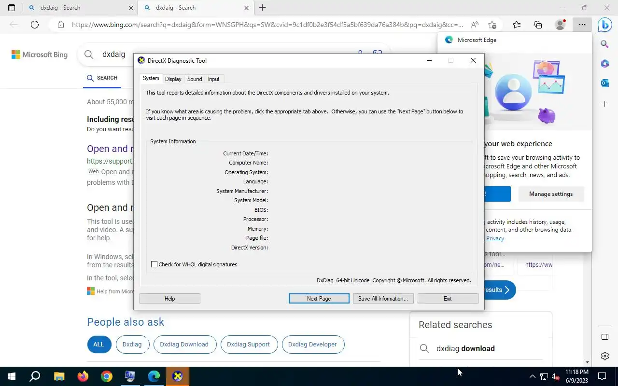Open Outlook icon in Edge sidebar
Image resolution: width=618 pixels, height=386 pixels.
pos(604,83)
